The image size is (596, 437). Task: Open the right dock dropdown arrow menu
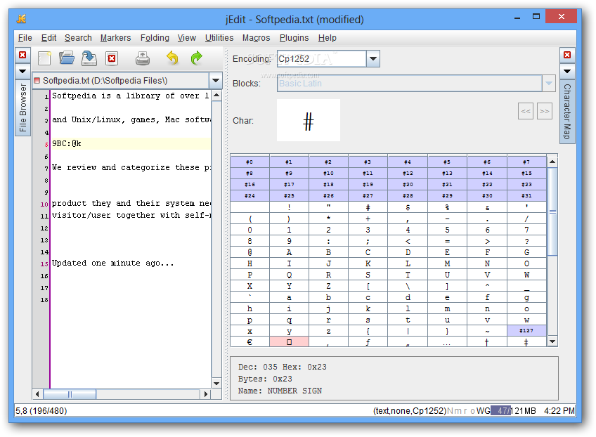coord(567,71)
